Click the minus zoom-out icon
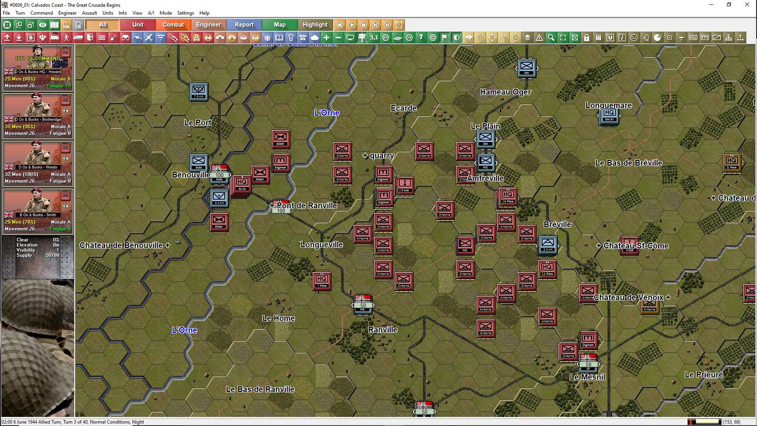This screenshot has height=426, width=757. pos(338,37)
